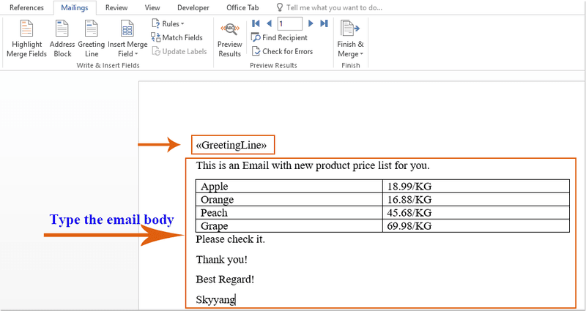Click the «GreetingLine» merge field
This screenshot has height=311, width=586.
231,145
